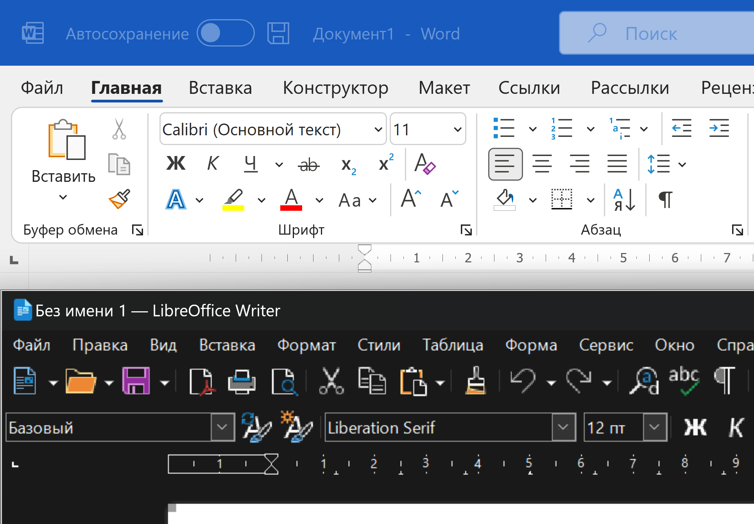754x524 pixels.
Task: Click the Clear Formatting icon in Word
Action: [424, 164]
